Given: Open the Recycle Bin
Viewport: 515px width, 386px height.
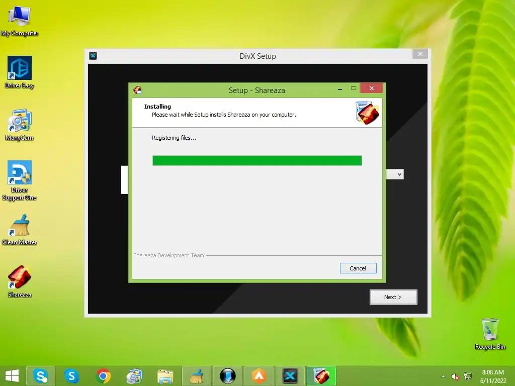Looking at the screenshot, I should (490, 334).
